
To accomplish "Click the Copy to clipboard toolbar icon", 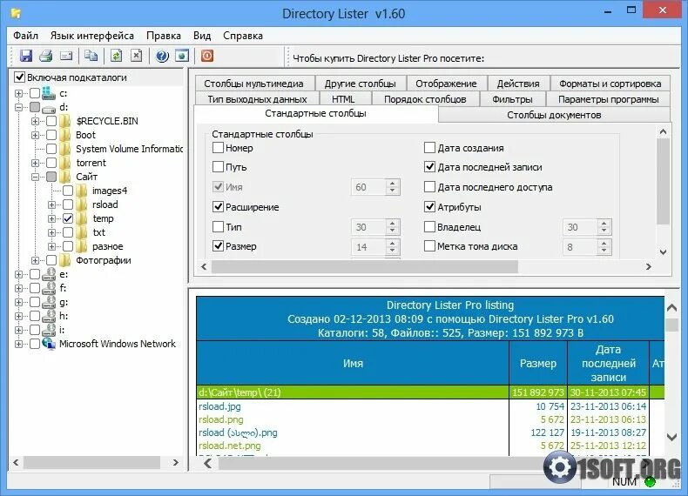I will pos(91,56).
